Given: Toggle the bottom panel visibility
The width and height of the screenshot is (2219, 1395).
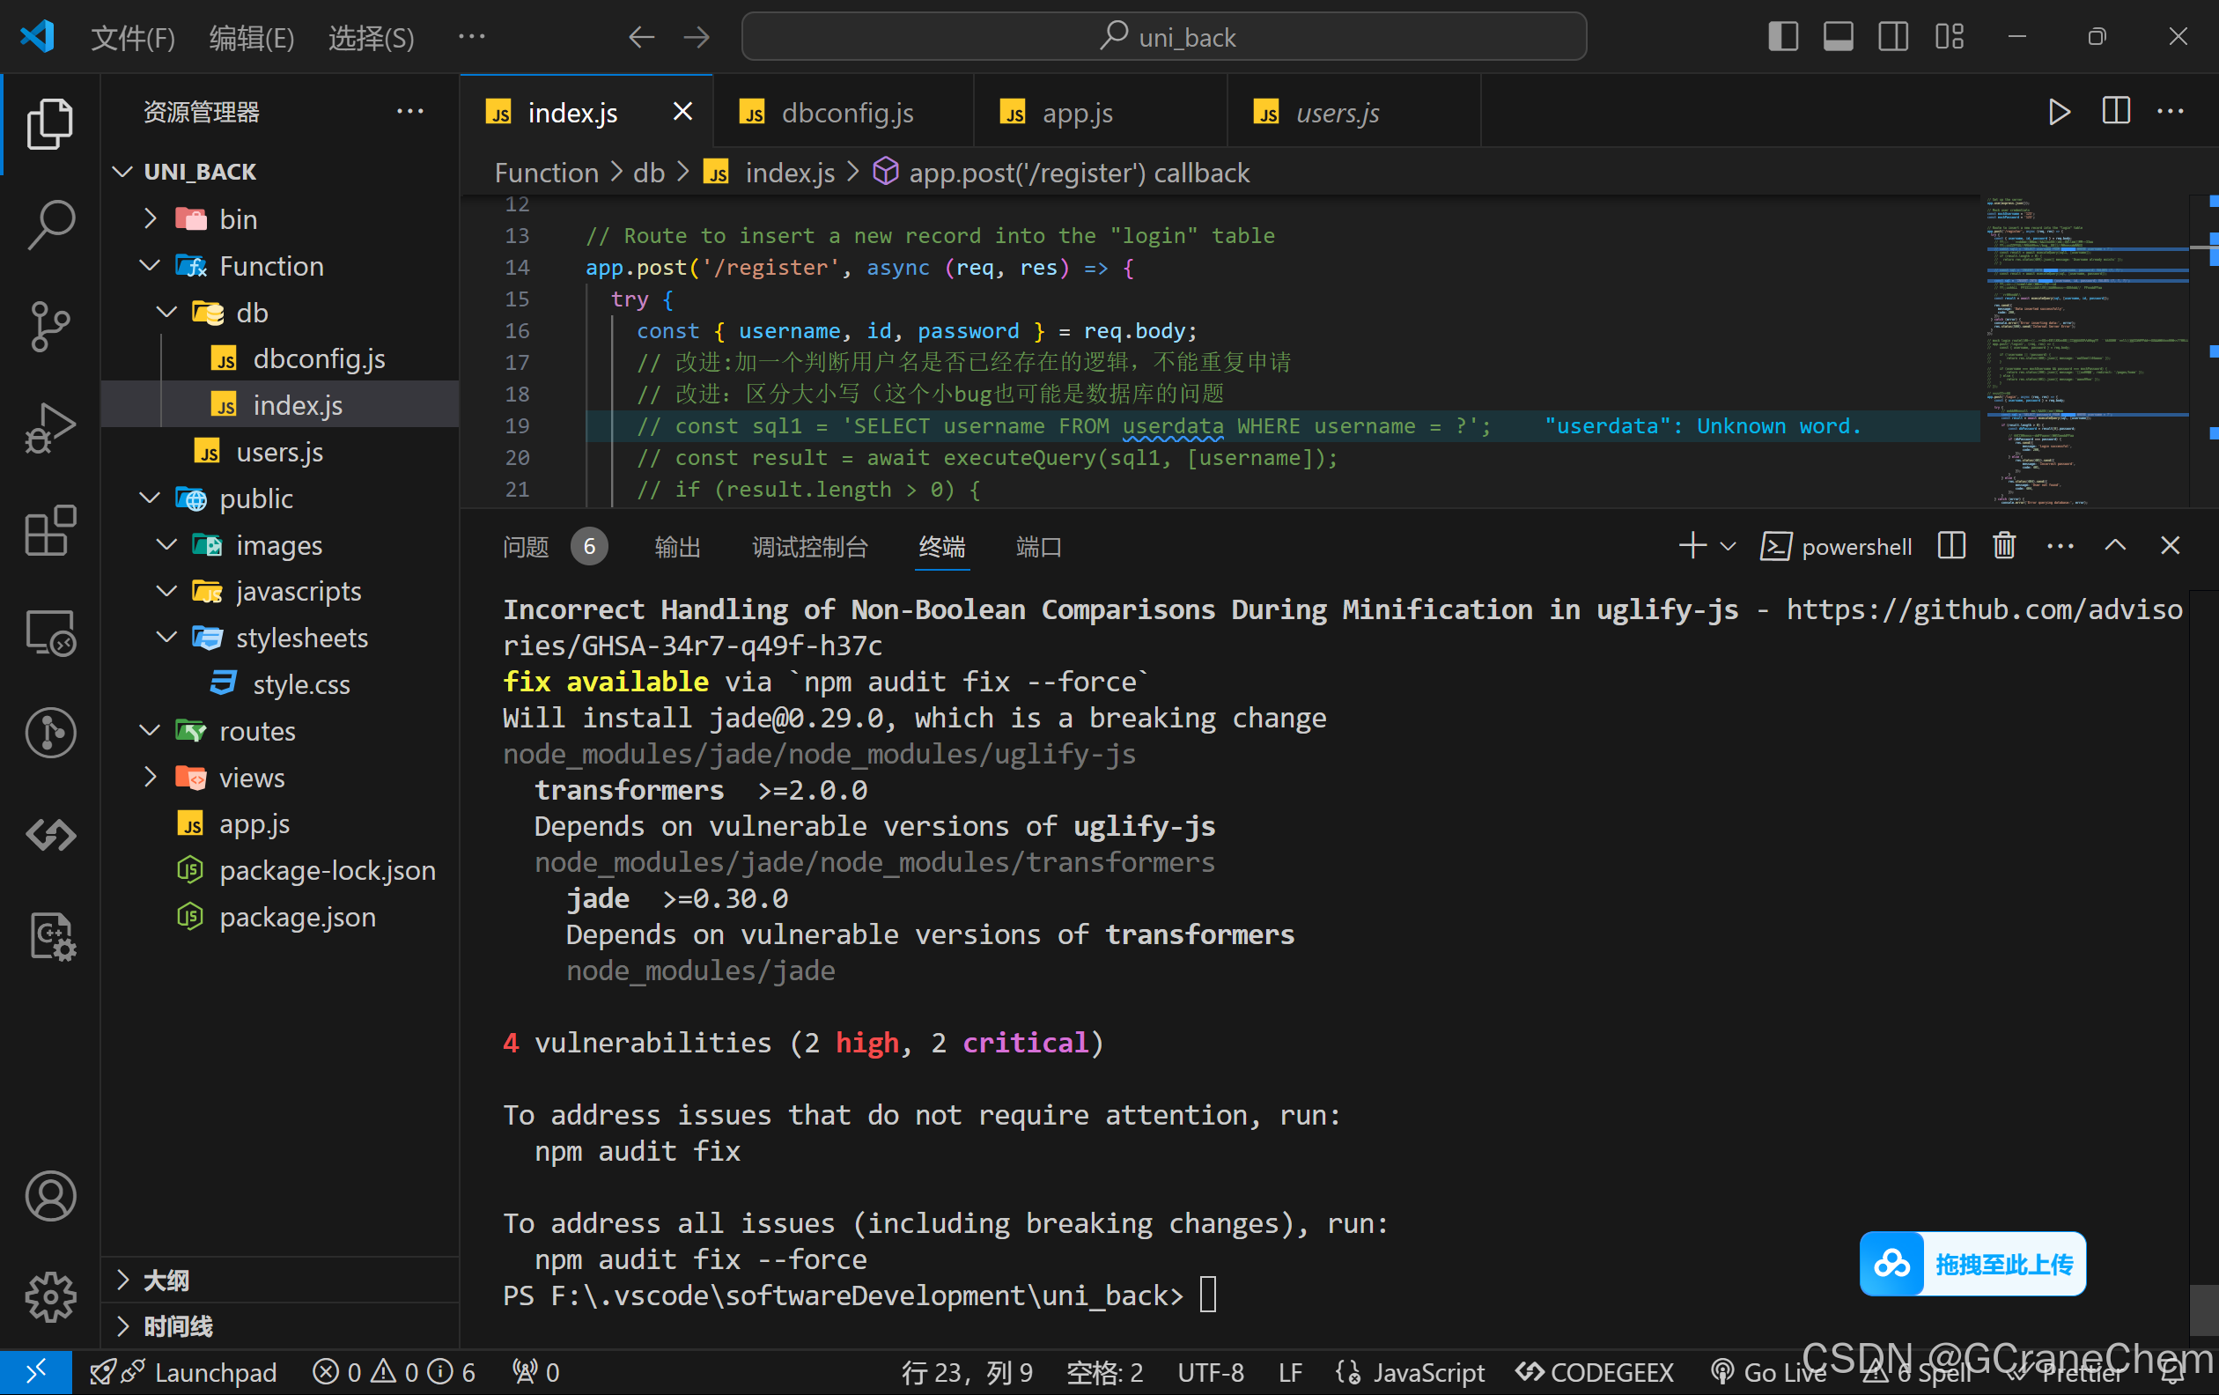Looking at the screenshot, I should pyautogui.click(x=1839, y=37).
